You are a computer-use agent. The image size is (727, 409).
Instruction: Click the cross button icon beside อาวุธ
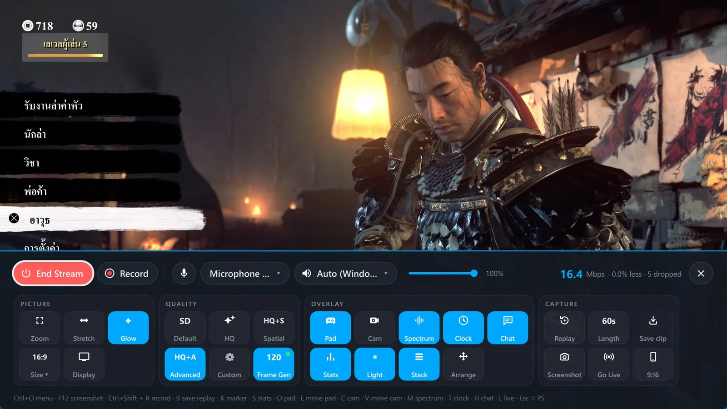pos(14,218)
